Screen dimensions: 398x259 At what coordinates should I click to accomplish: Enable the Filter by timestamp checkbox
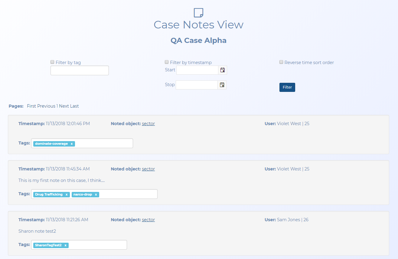click(x=167, y=62)
